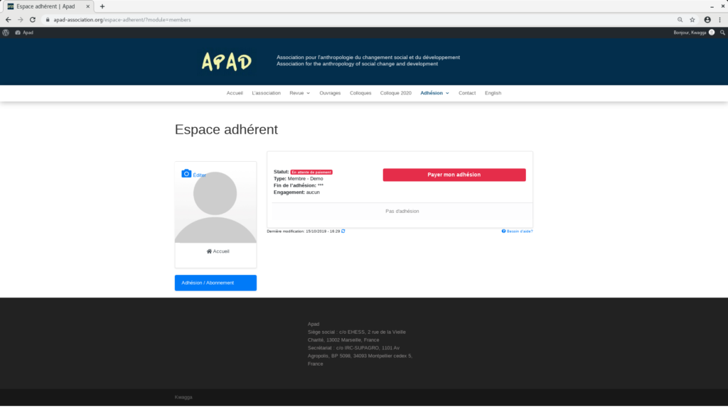
Task: Click the APAD logo in header
Action: pos(227,61)
